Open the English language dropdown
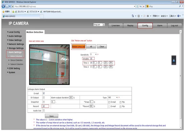 [x=99, y=25]
